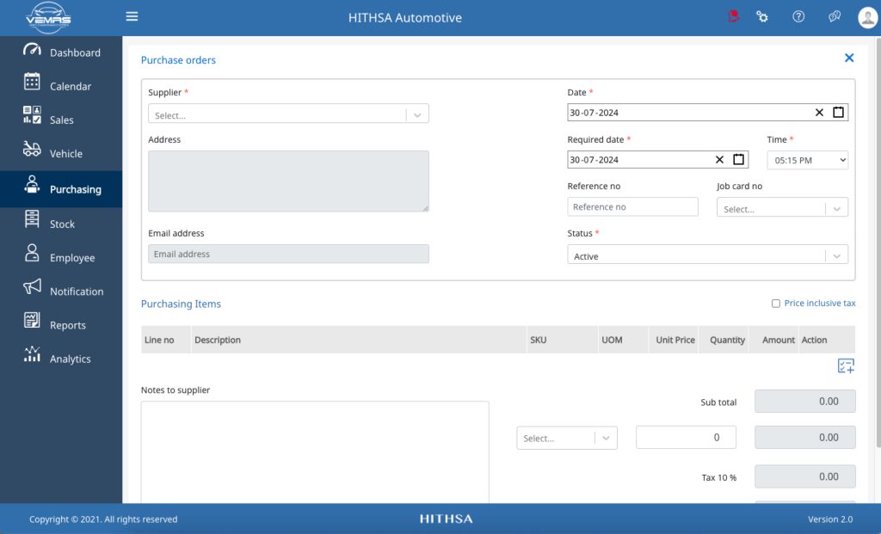881x534 pixels.
Task: Click the HITHSA footer logo text
Action: pos(447,519)
